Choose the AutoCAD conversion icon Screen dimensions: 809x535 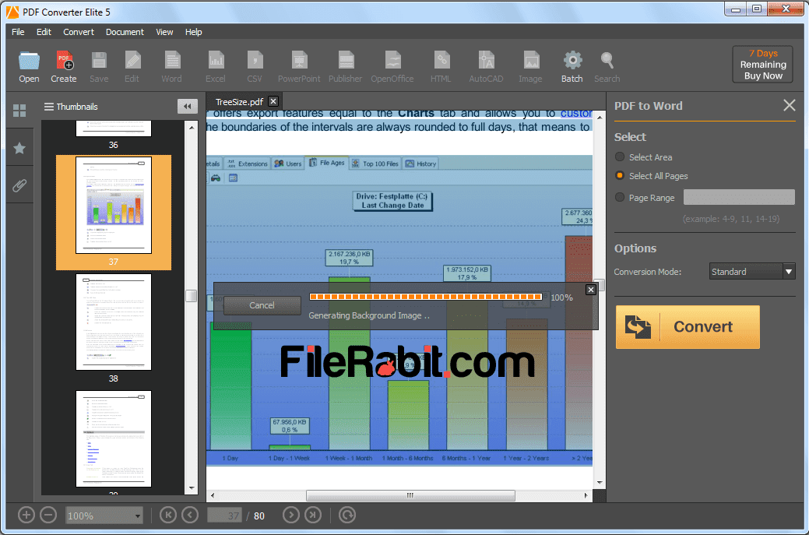pyautogui.click(x=486, y=67)
